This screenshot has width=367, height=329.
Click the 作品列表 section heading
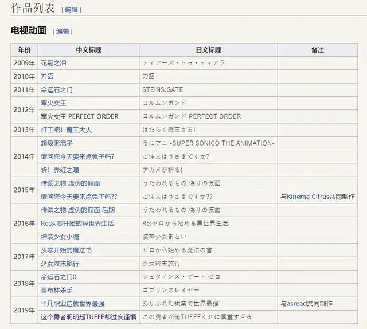pyautogui.click(x=33, y=7)
